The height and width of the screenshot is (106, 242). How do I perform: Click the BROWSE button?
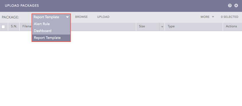tap(81, 17)
